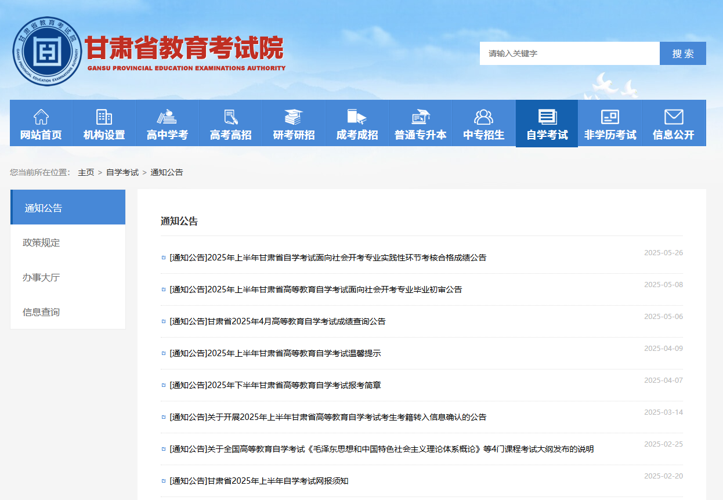Screen dimensions: 723x500
Task: Click the 普通专升本 laptop cap icon
Action: (x=420, y=117)
